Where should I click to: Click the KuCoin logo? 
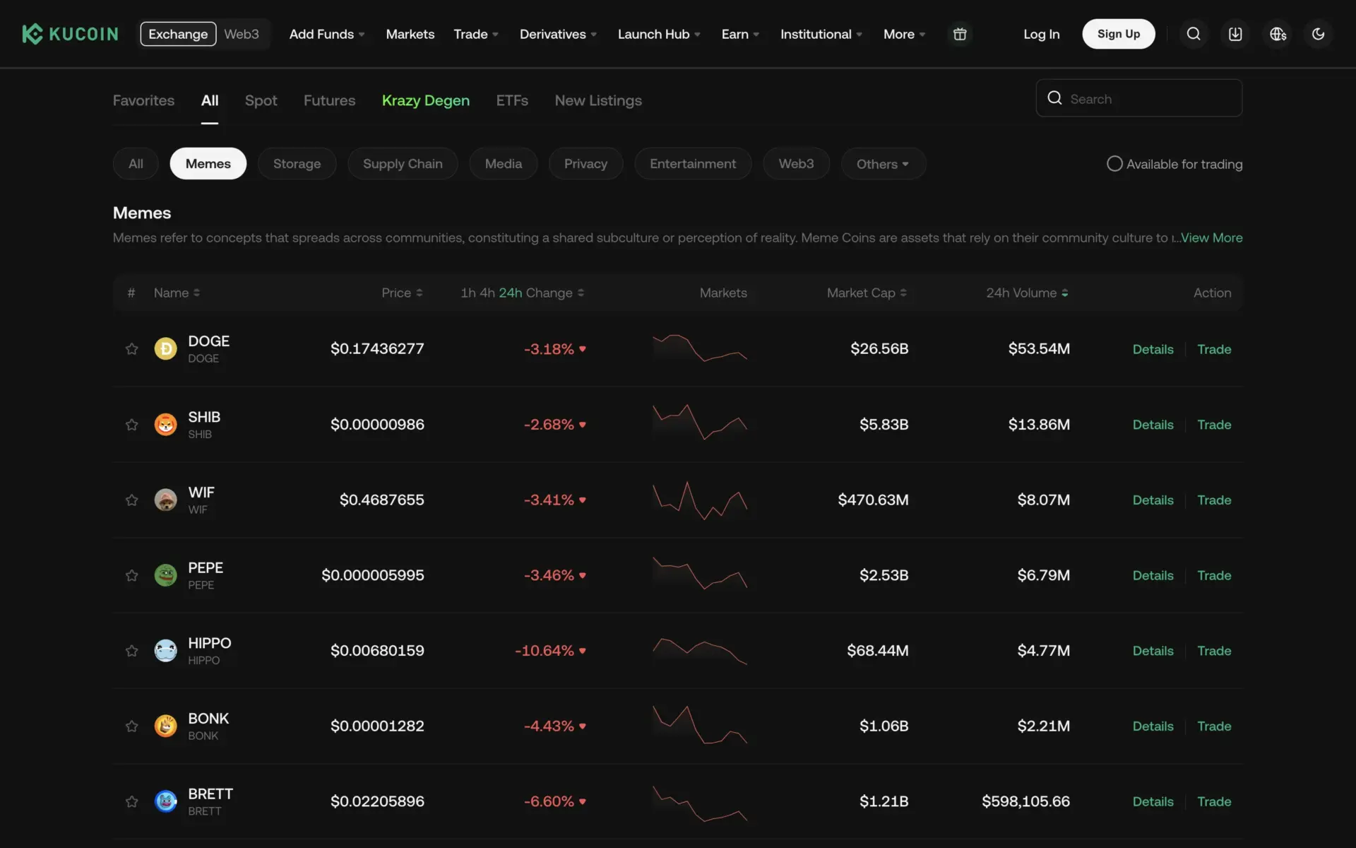click(x=69, y=33)
